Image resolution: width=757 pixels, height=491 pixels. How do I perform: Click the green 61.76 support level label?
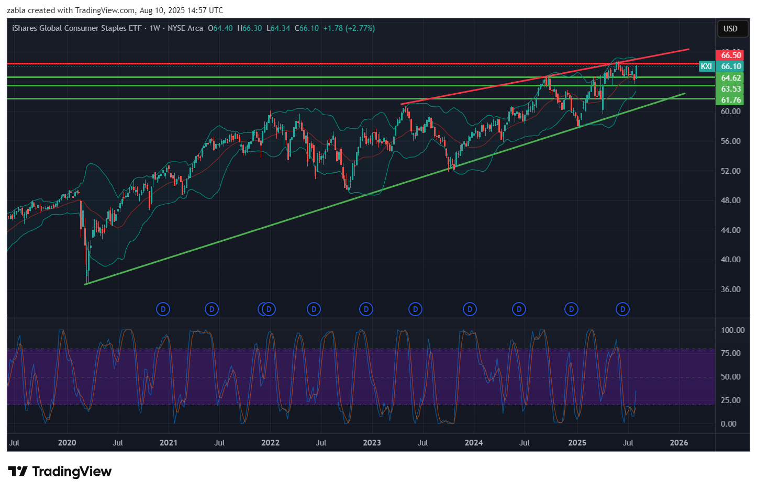point(730,100)
